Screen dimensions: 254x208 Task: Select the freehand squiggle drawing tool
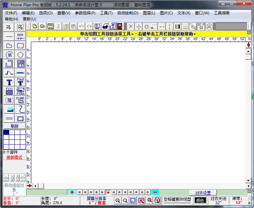20,109
